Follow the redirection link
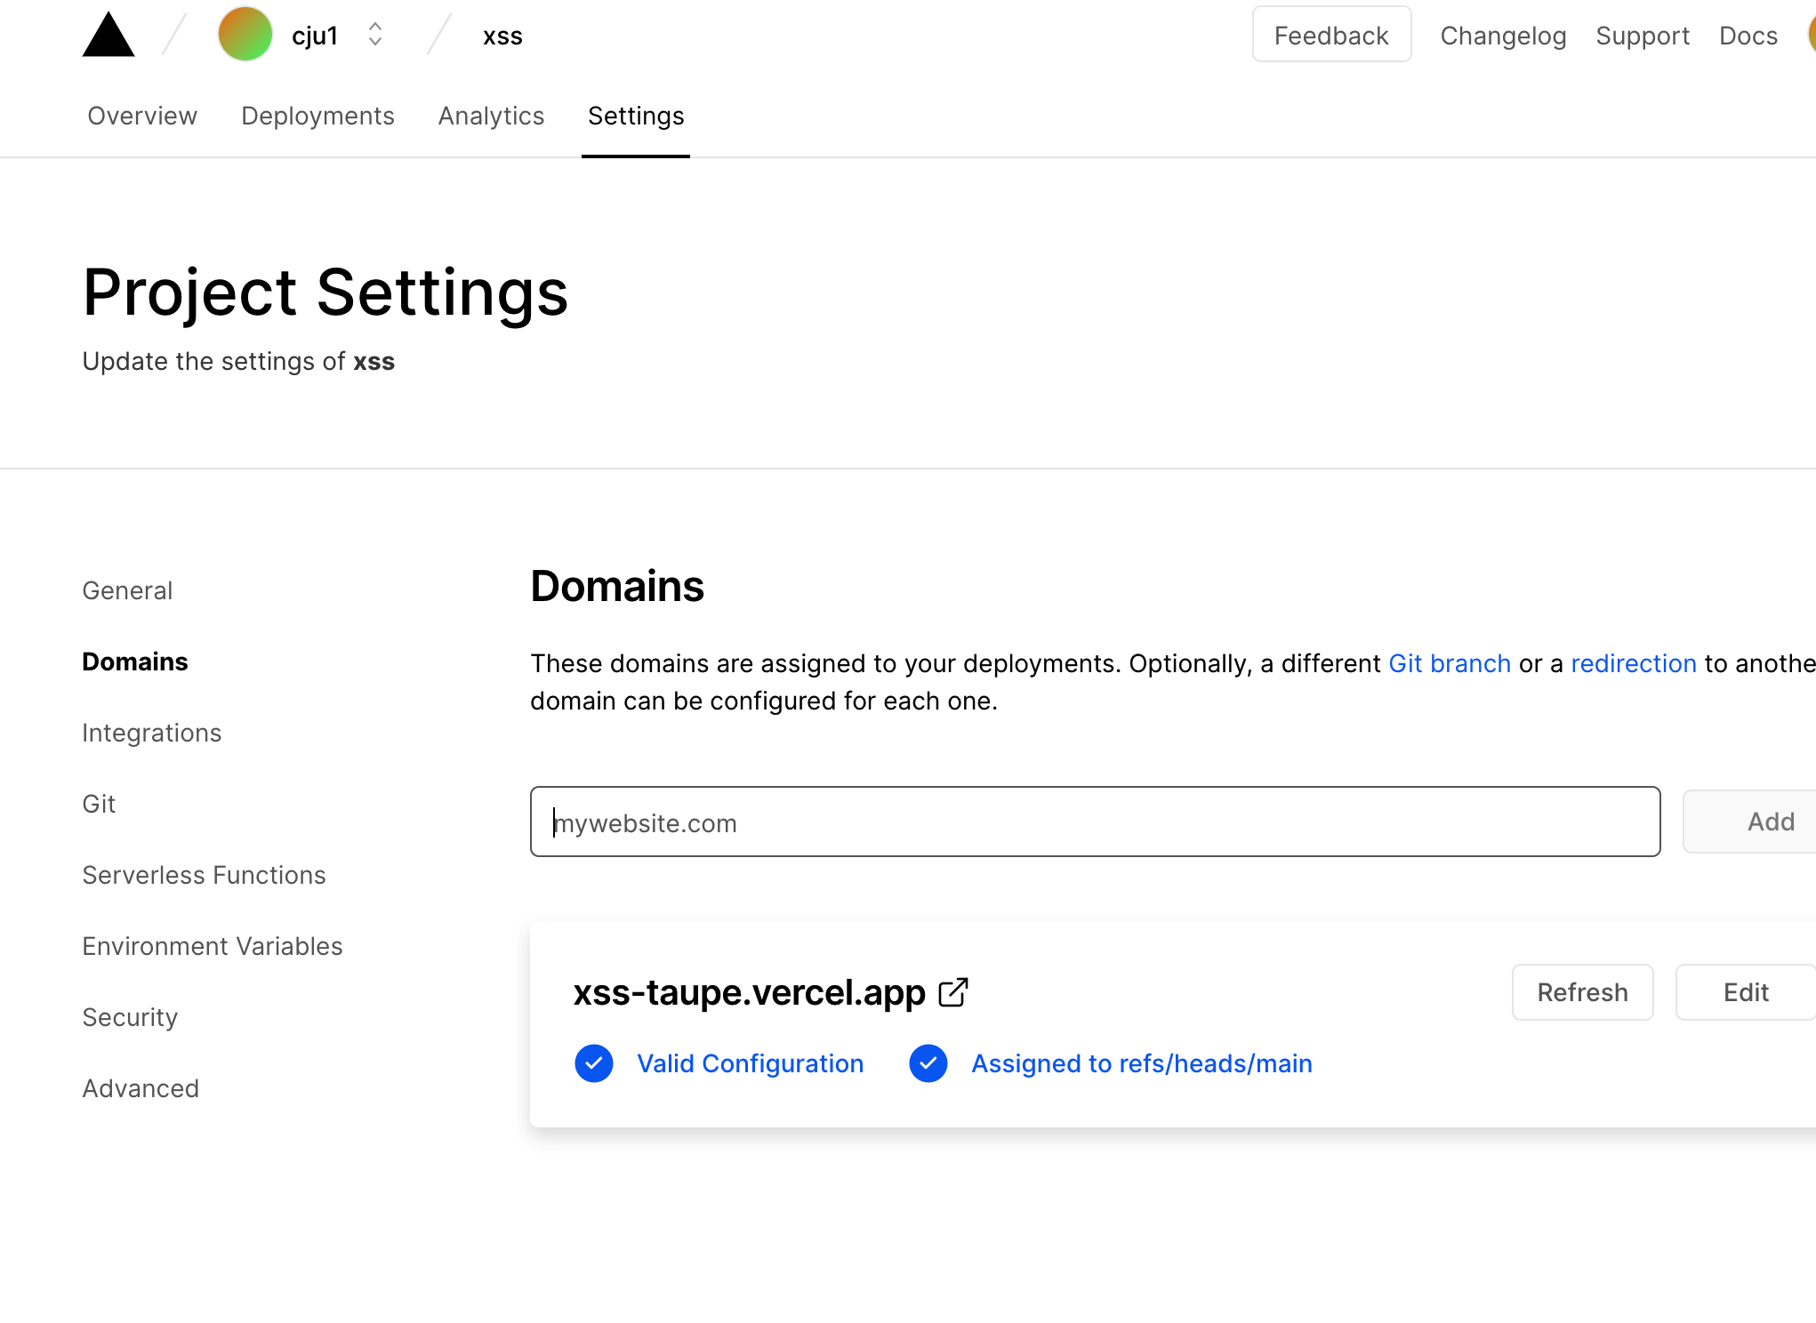 1634,663
